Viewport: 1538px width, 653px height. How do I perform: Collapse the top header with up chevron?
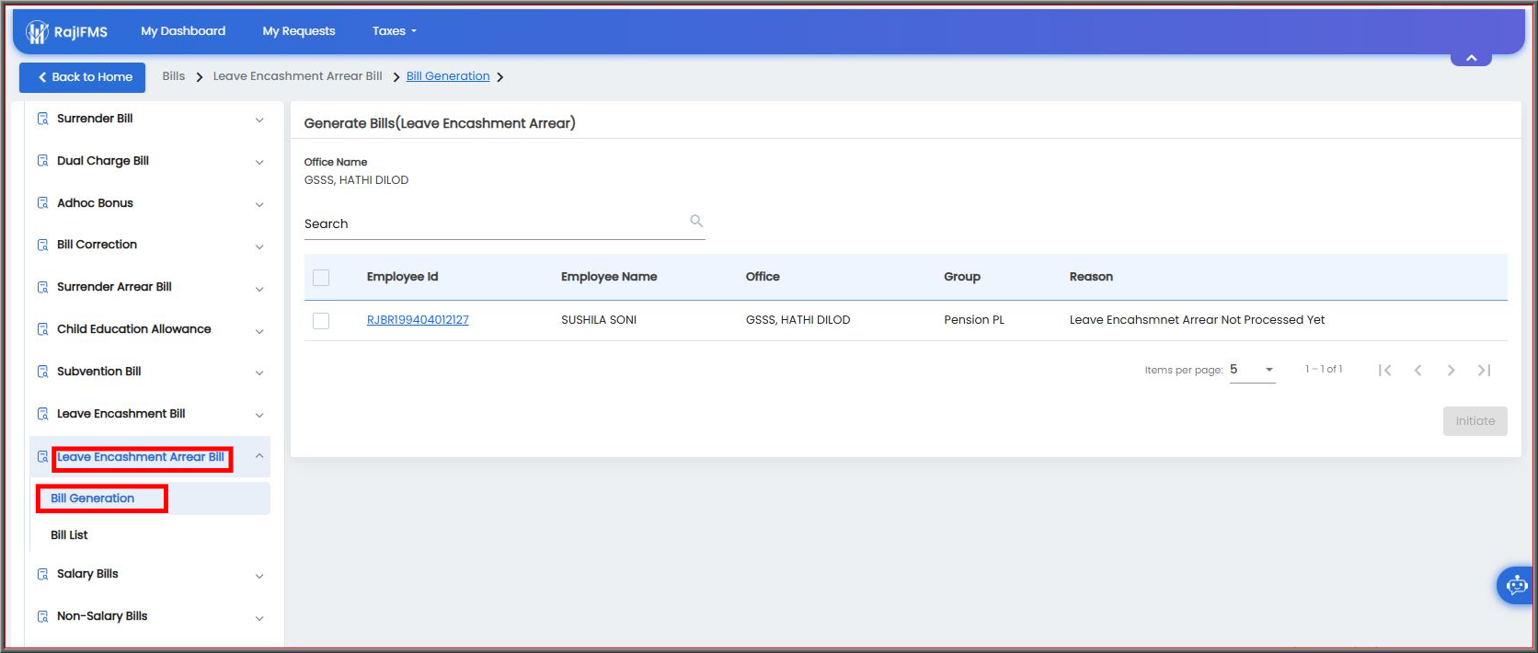[x=1471, y=58]
